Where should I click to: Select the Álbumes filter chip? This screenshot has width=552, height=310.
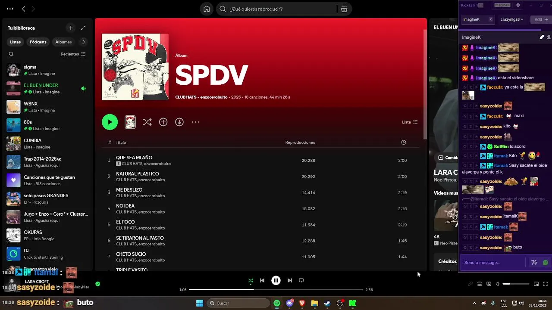(63, 42)
